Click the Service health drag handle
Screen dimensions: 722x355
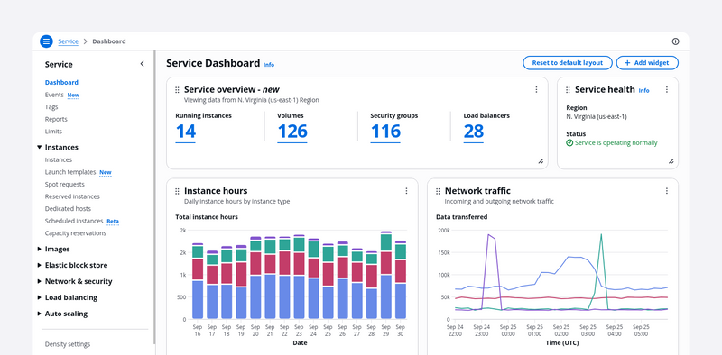pos(568,90)
